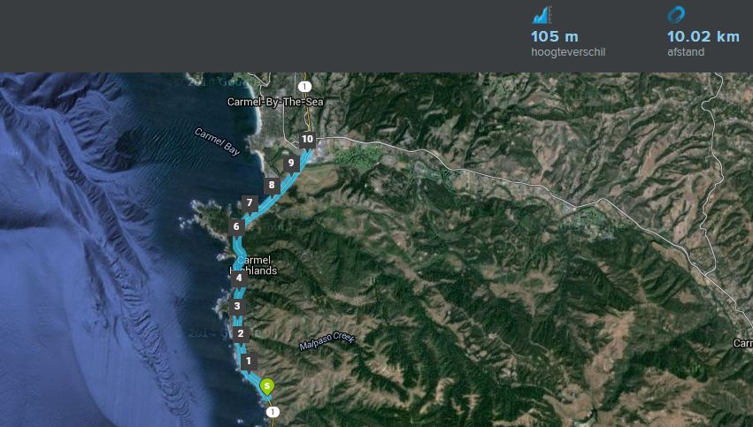
Task: Click kilometer marker 4 near Carmel Highlands
Action: coord(239,278)
